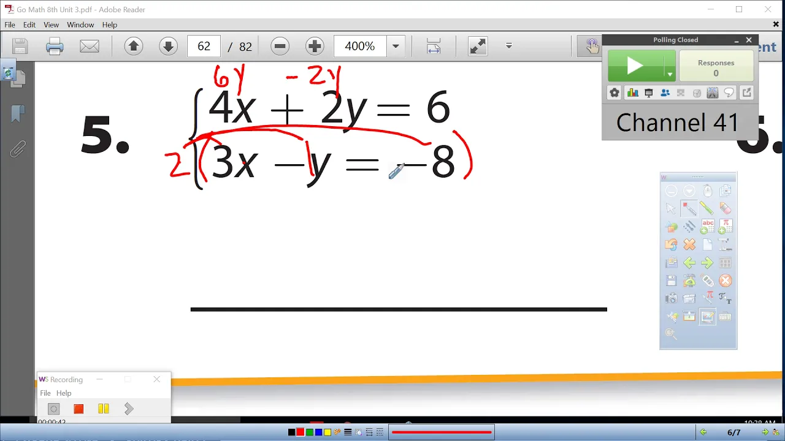Pause recording with the yellow bars button
The width and height of the screenshot is (785, 441).
point(103,409)
